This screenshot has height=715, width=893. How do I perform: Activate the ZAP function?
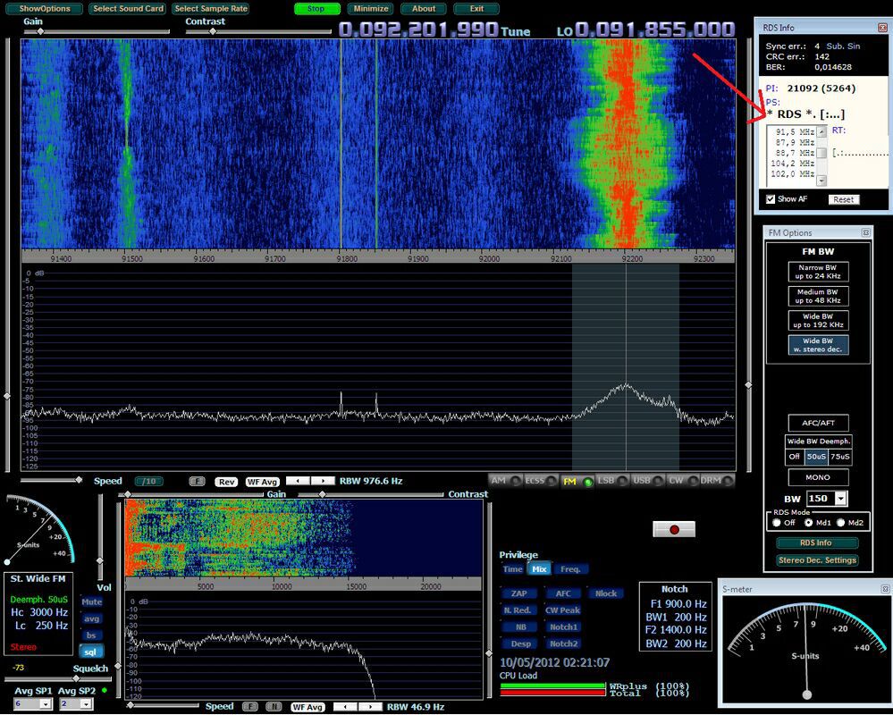[518, 593]
